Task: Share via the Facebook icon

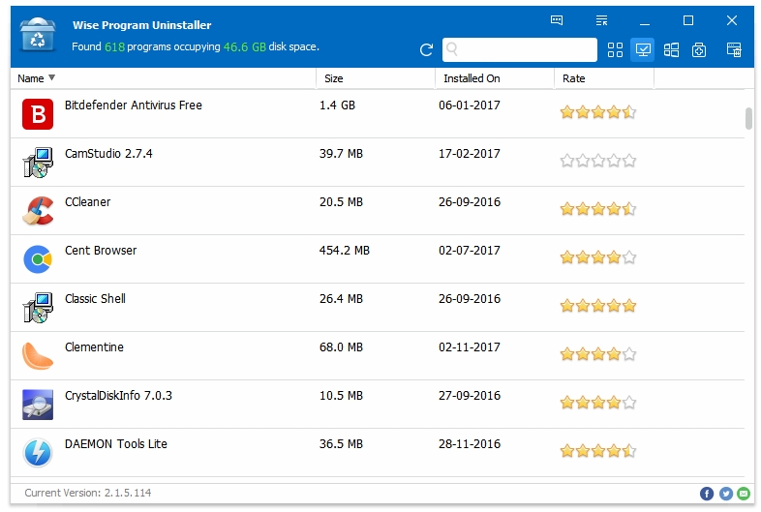Action: 707,494
